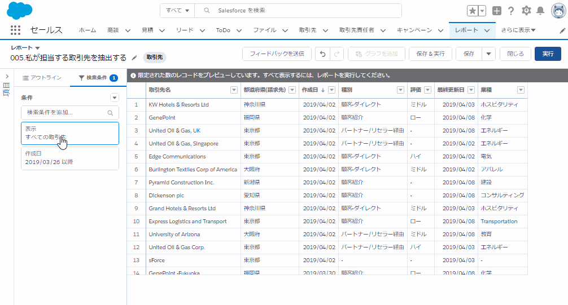Screen dimensions: 568x305
Task: Select コンサルティング industry cell
Action: click(x=503, y=196)
